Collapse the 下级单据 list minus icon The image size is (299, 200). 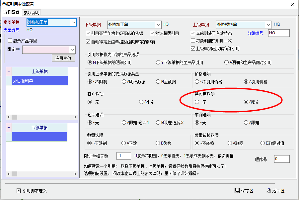click(9, 128)
